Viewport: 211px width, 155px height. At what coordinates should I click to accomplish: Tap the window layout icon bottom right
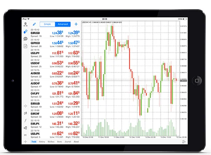(x=184, y=141)
